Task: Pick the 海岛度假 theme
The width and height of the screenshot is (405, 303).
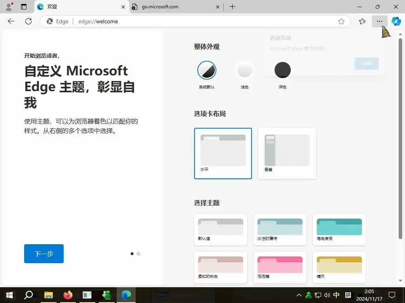Action: click(339, 230)
